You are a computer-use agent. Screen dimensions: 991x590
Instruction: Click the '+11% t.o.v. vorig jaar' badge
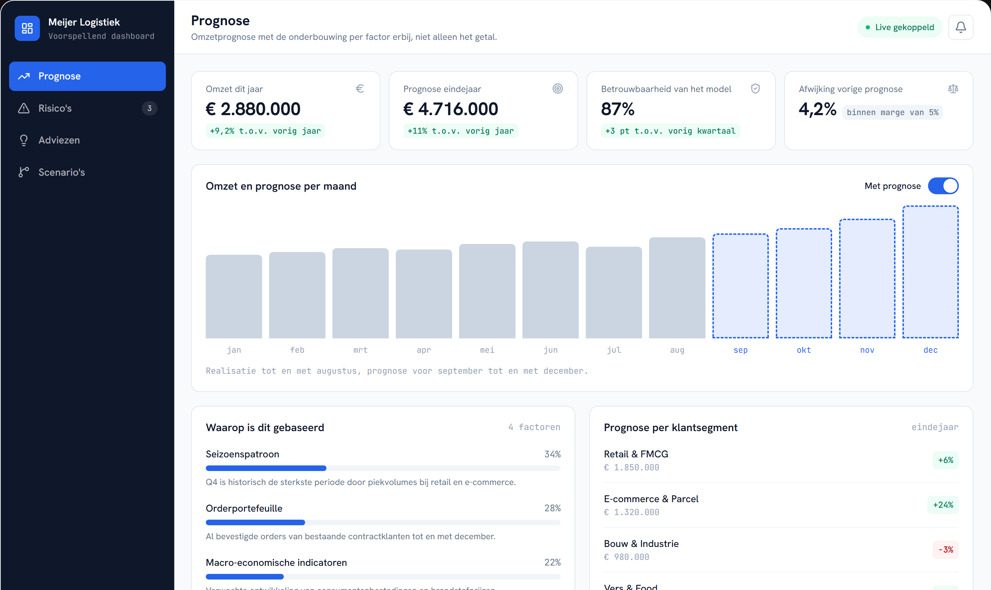[x=460, y=131]
